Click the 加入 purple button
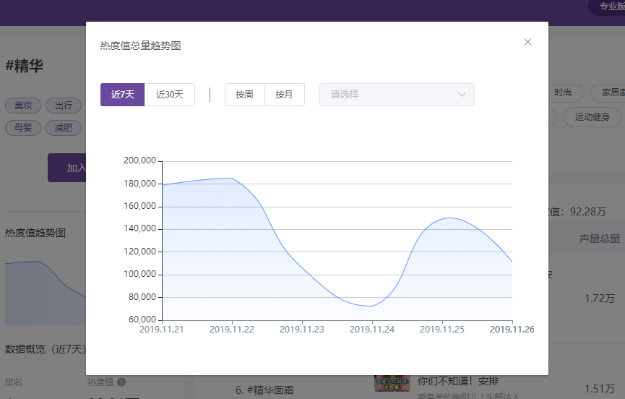Screen dimensions: 625x399 [x=67, y=168]
